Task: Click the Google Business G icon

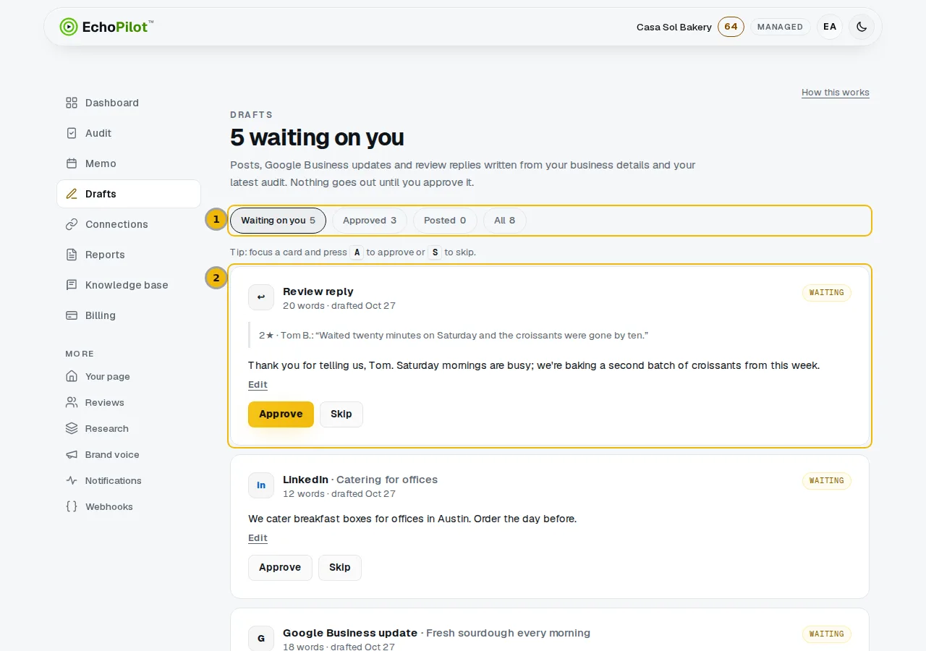Action: pyautogui.click(x=261, y=639)
